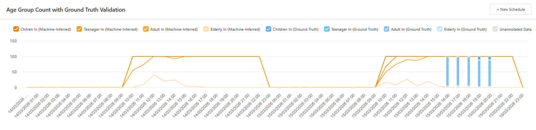Click the 15/03/2026 23:00 x-axis label
The width and height of the screenshot is (536, 130).
512,106
